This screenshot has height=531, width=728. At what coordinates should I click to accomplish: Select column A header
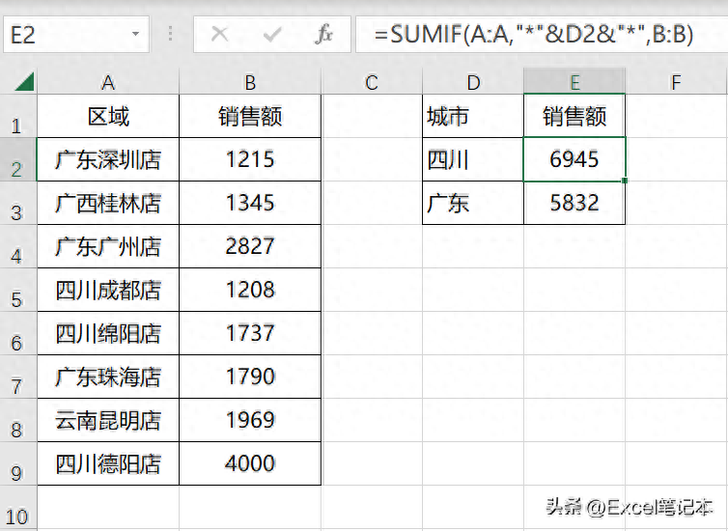[x=108, y=82]
